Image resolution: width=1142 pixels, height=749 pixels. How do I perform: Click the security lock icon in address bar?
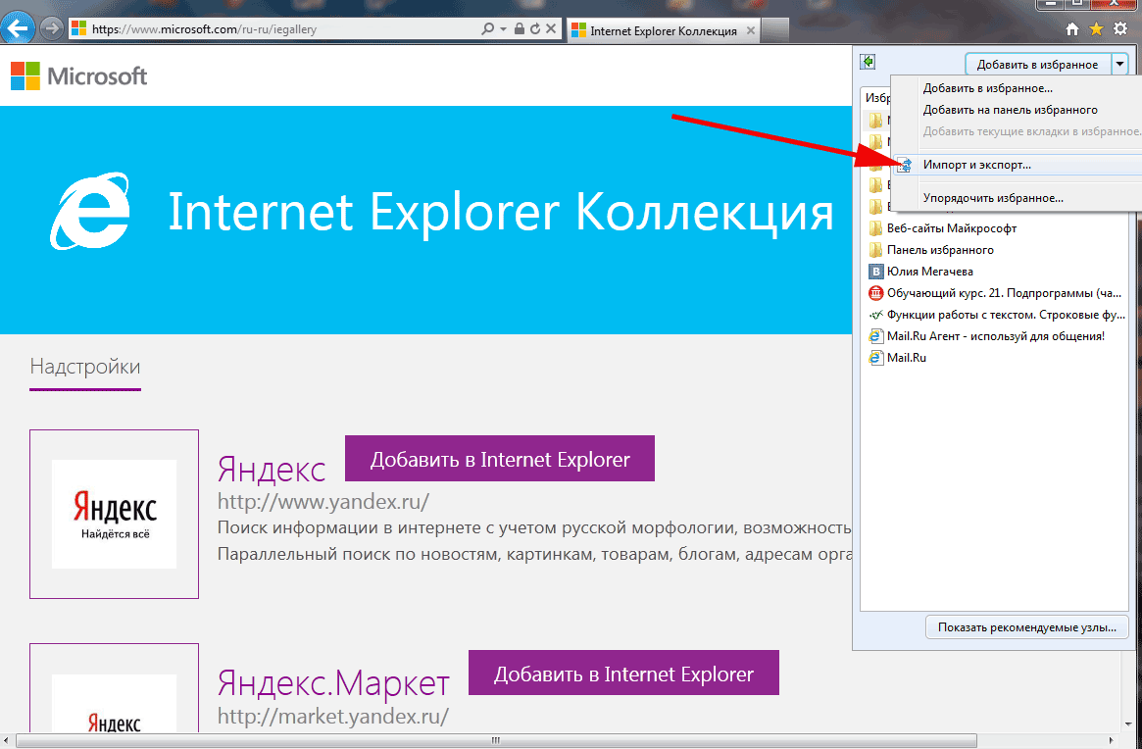pos(519,29)
